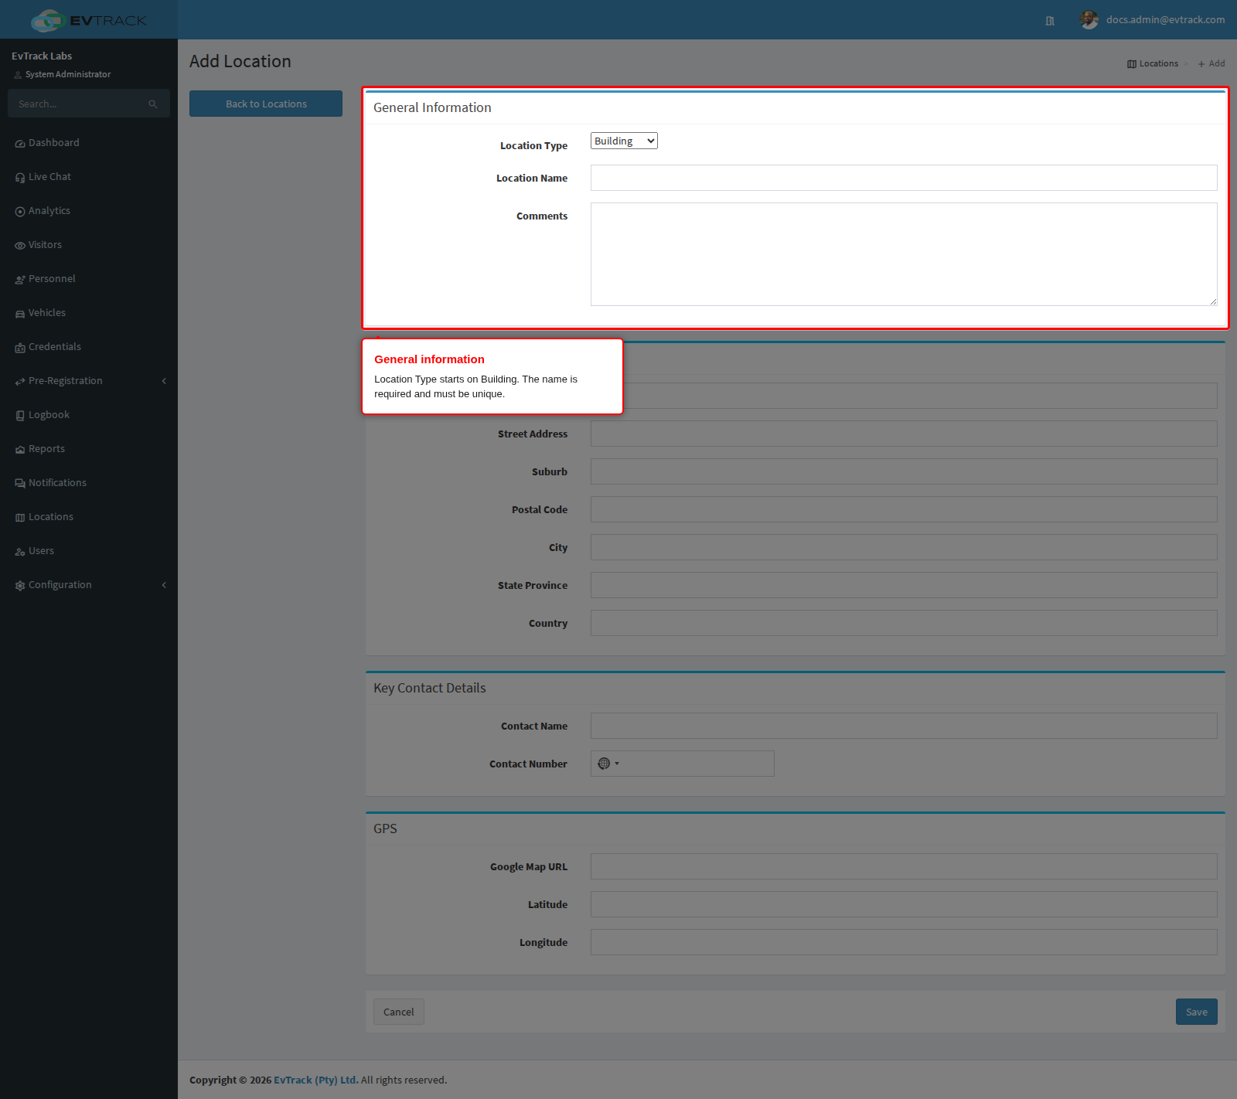
Task: Click the Latitude input field
Action: click(x=904, y=904)
